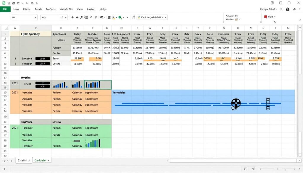Open the Erletts ribbon tab
Viewport: 303px width, 173px height.
pos(27,9)
